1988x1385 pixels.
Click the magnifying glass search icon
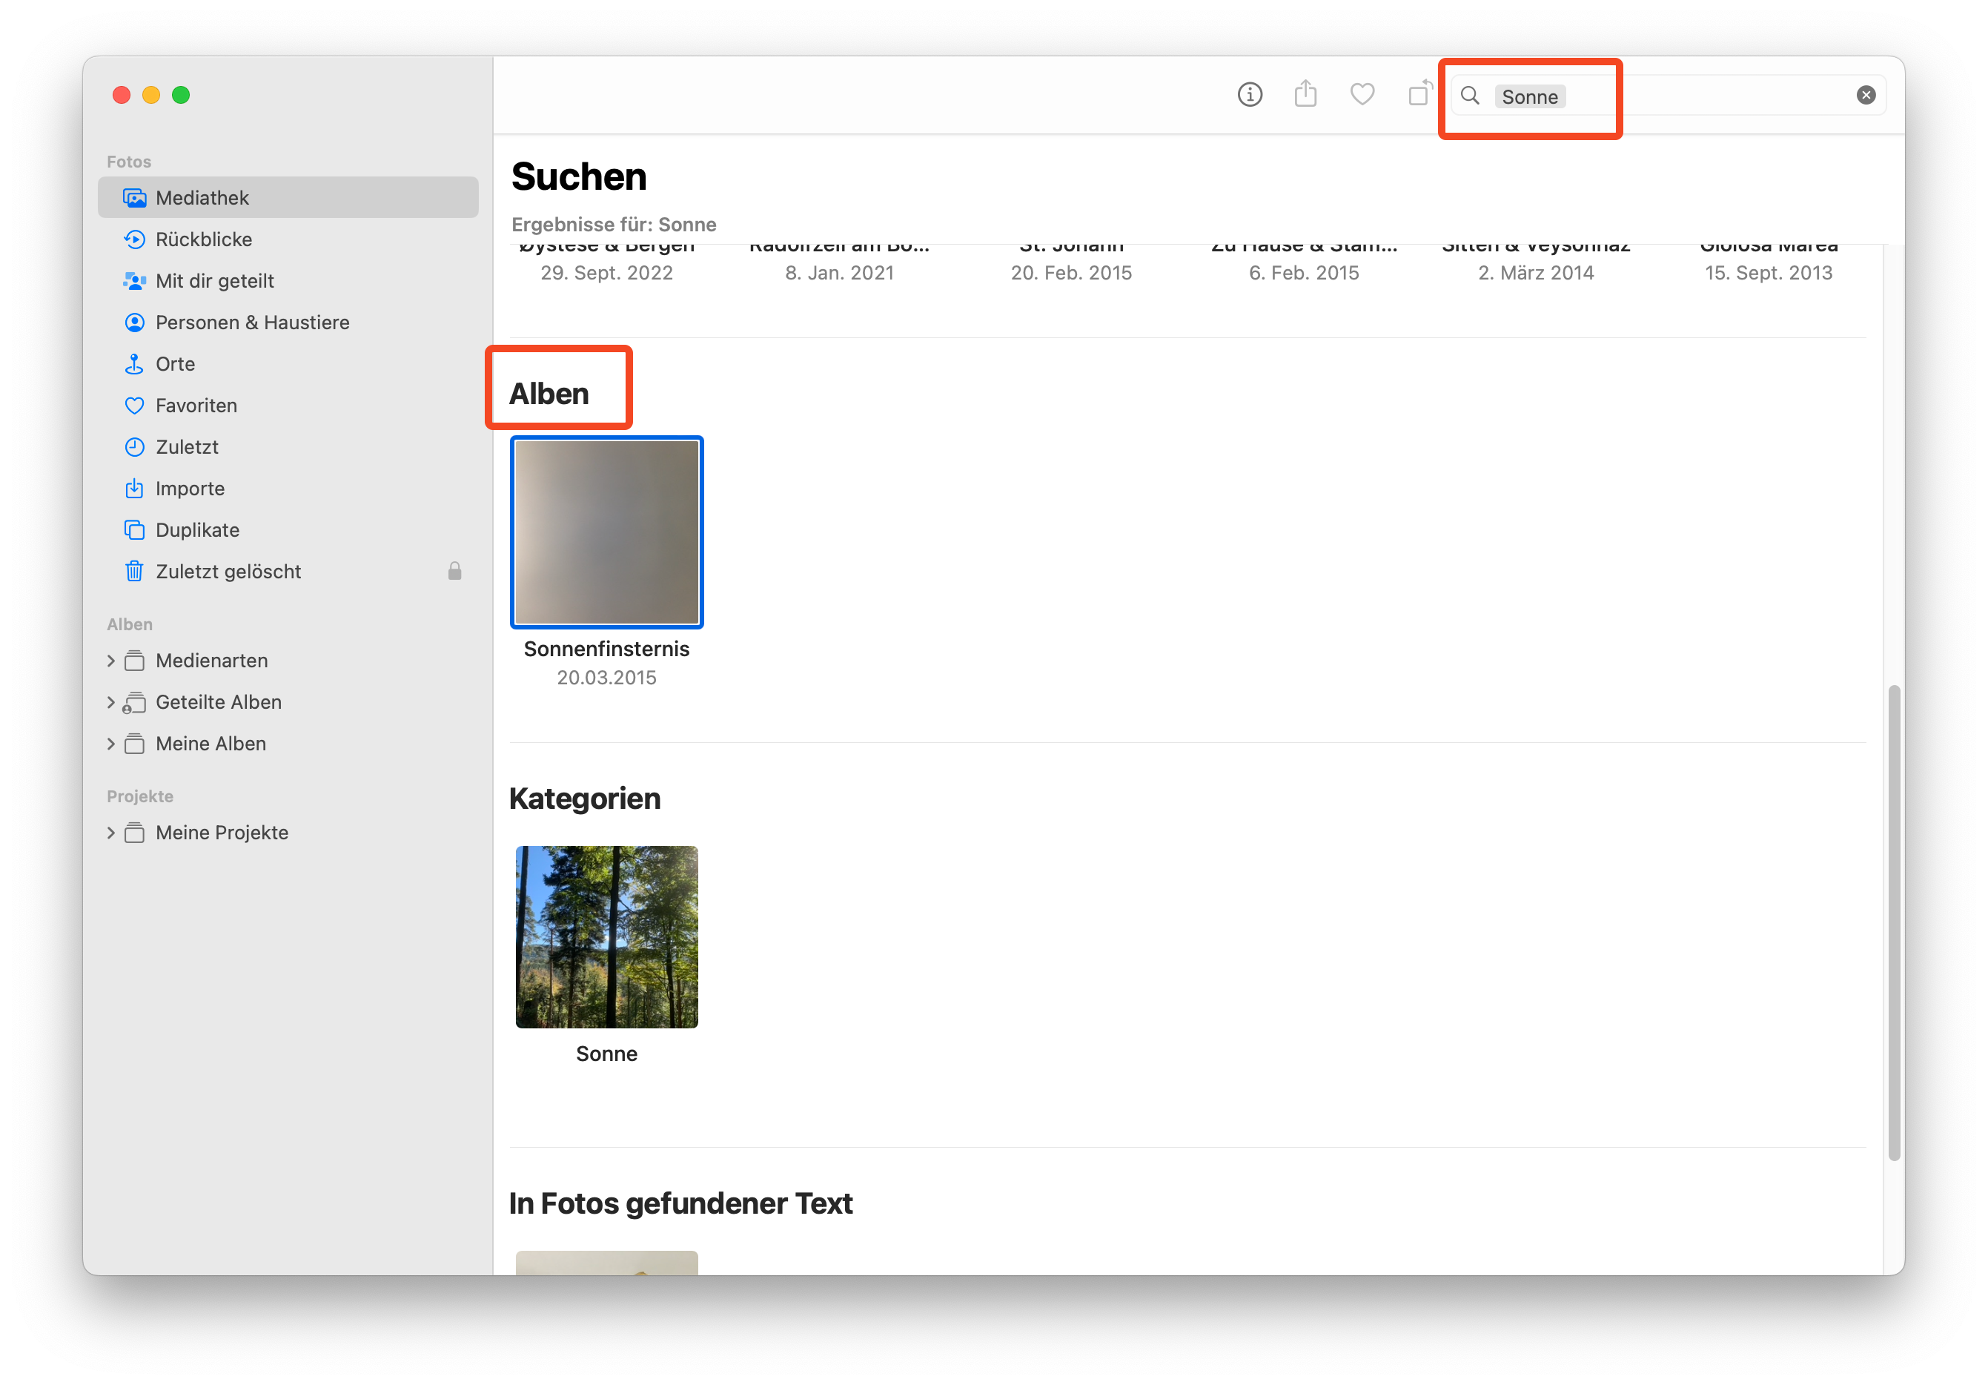1470,96
